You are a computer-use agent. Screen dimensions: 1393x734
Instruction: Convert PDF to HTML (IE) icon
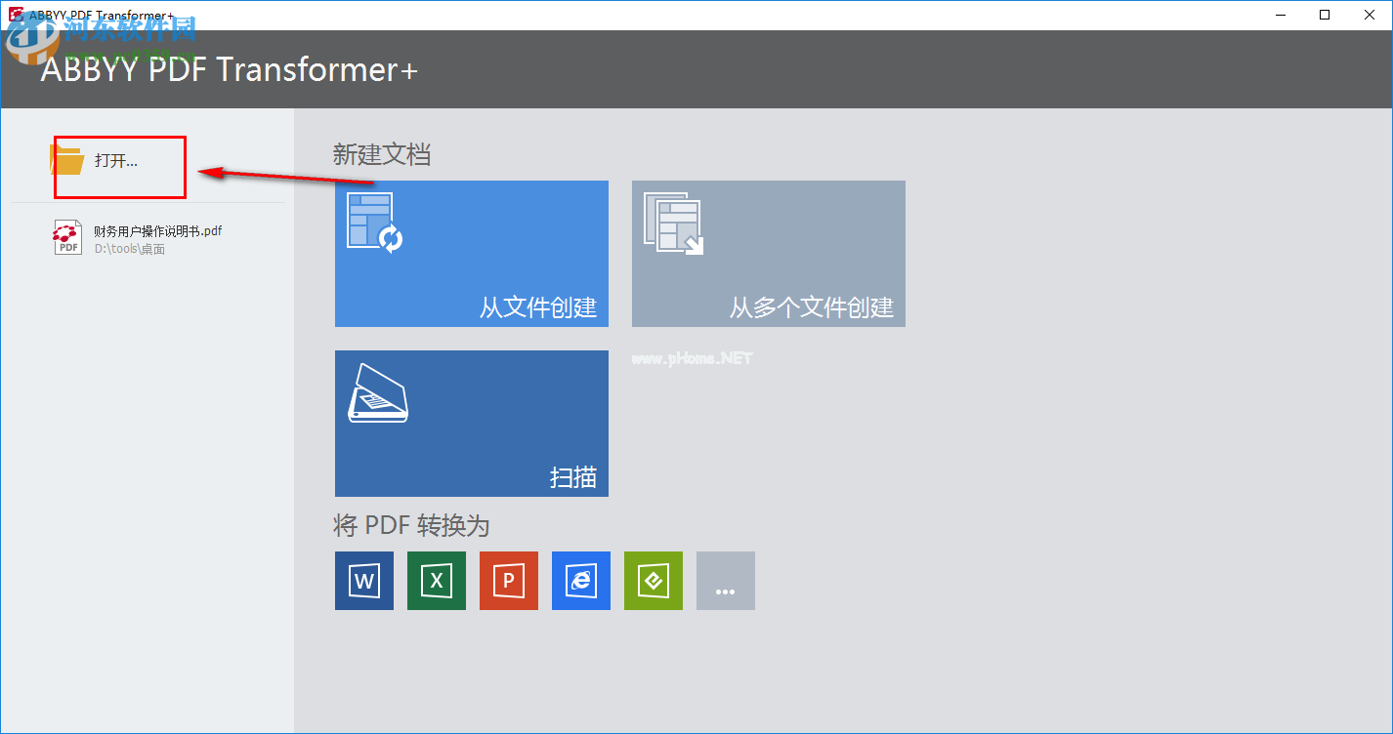(x=581, y=581)
